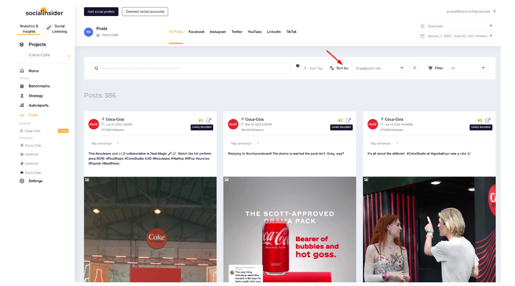Click the Projects layers icon

(x=22, y=45)
